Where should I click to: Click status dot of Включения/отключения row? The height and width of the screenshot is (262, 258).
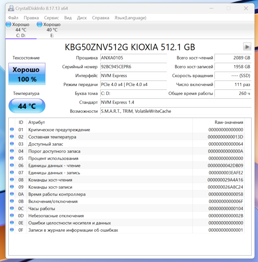[12, 201]
